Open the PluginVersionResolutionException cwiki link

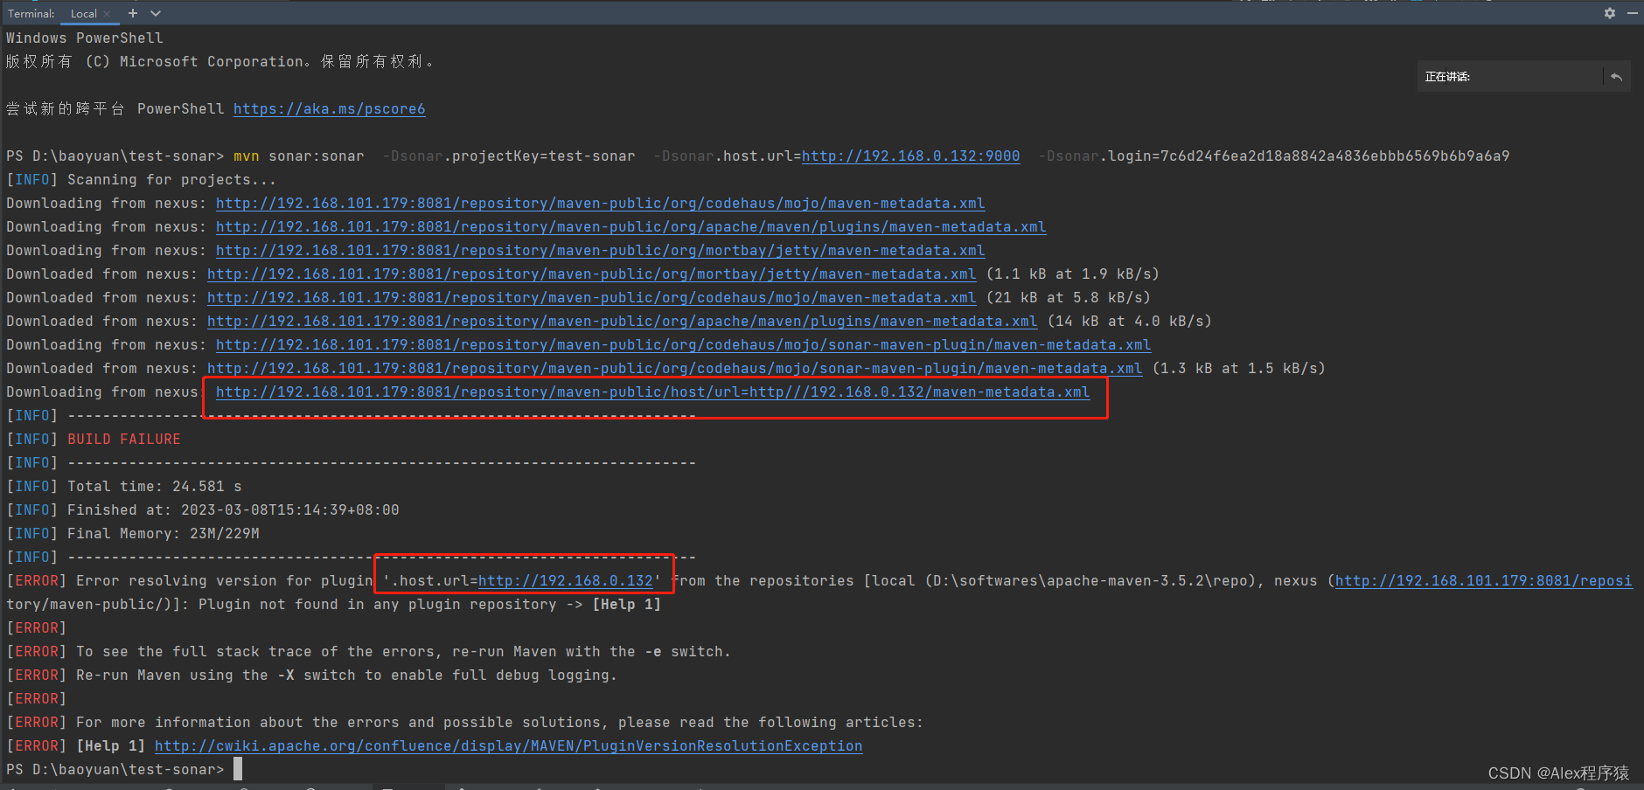click(508, 745)
